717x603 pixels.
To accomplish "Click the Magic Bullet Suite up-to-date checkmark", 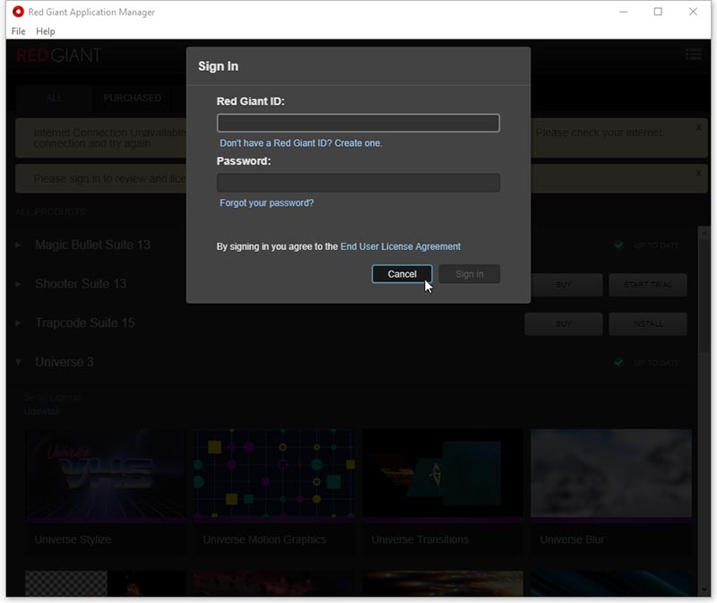I will point(618,246).
